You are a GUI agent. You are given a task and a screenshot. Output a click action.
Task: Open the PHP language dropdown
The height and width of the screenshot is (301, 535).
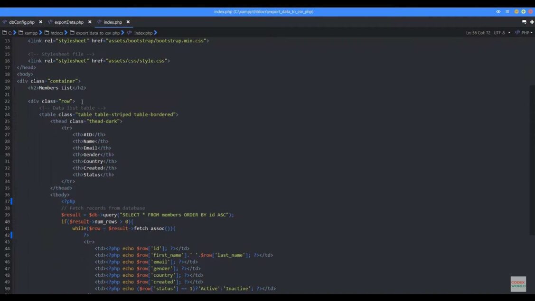click(527, 33)
